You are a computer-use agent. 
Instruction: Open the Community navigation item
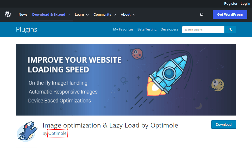tap(102, 15)
